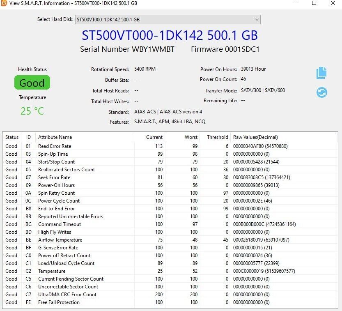Select the Start/Stop Count row
The height and width of the screenshot is (311, 342).
170,162
